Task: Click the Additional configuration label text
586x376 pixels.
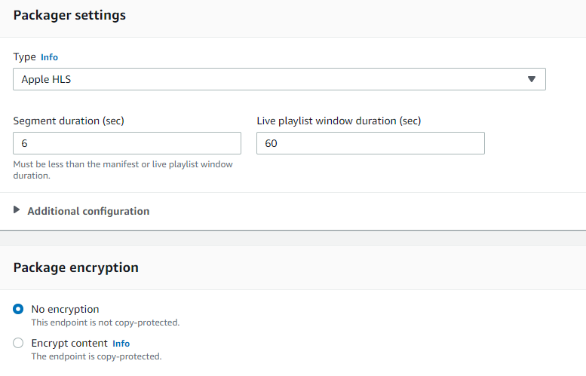Action: (x=88, y=211)
